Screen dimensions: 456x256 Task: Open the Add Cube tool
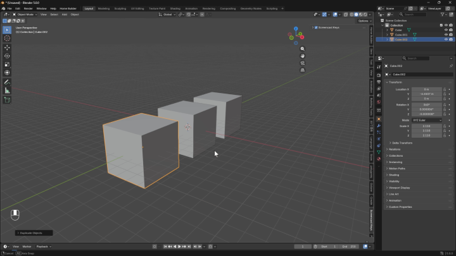click(x=7, y=100)
